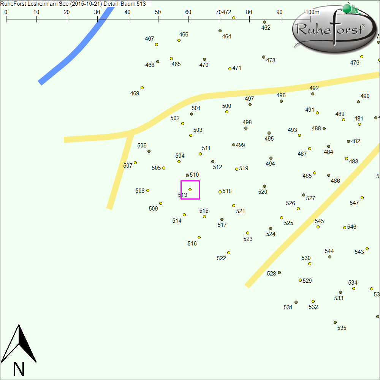Click tree label 493

click(292, 130)
